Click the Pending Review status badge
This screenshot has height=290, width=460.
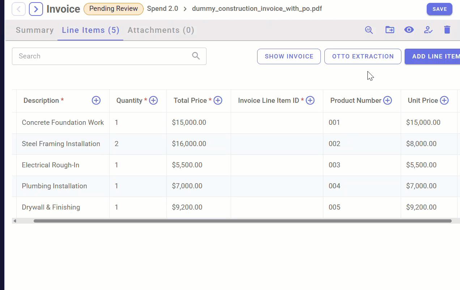point(114,9)
